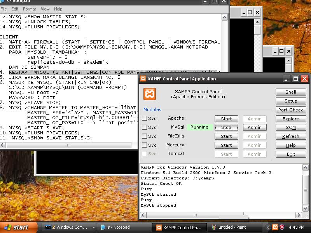Image resolution: width=311 pixels, height=233 pixels.
Task: Check the Mercury Svc checkbox
Action: tap(144, 145)
